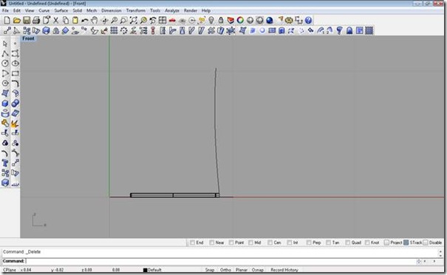Select the Fillet curve tool in sidebar
Viewport: 447px width, 275px height.
15,84
